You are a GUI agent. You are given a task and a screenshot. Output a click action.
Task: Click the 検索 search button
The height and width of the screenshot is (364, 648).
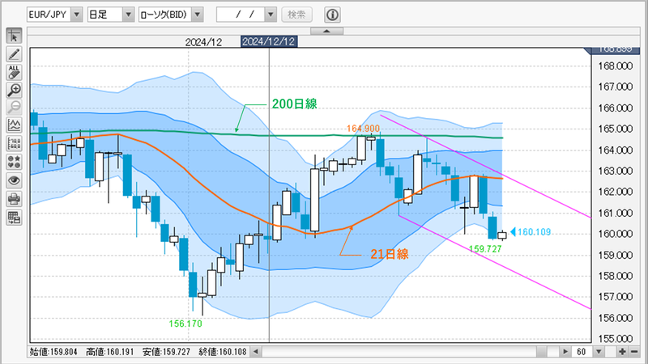[296, 15]
